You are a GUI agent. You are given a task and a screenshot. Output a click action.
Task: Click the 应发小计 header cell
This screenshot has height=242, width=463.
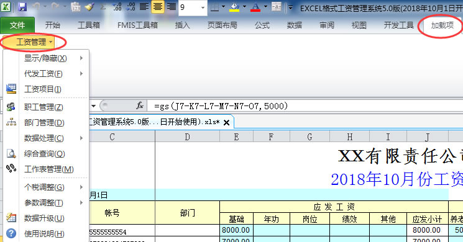tap(428, 219)
